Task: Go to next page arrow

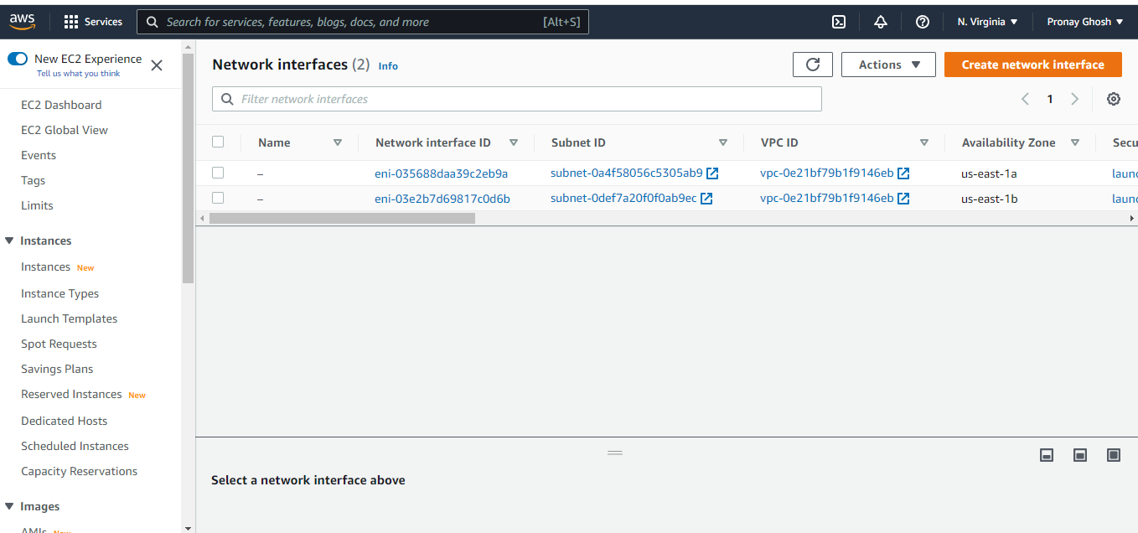Action: coord(1074,99)
